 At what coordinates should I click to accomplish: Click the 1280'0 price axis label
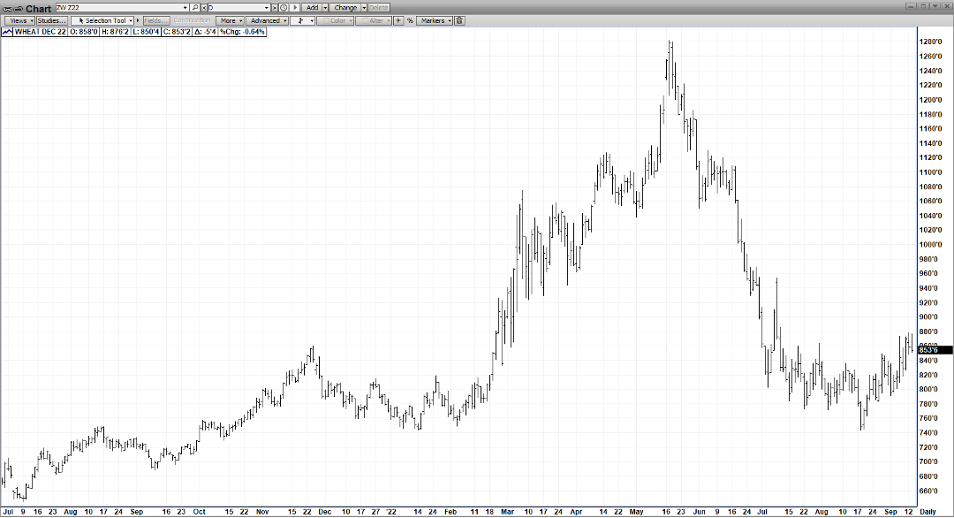tap(931, 42)
